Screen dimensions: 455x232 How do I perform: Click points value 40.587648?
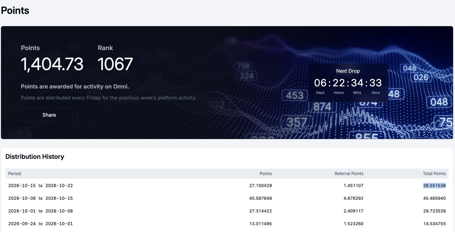(x=261, y=198)
